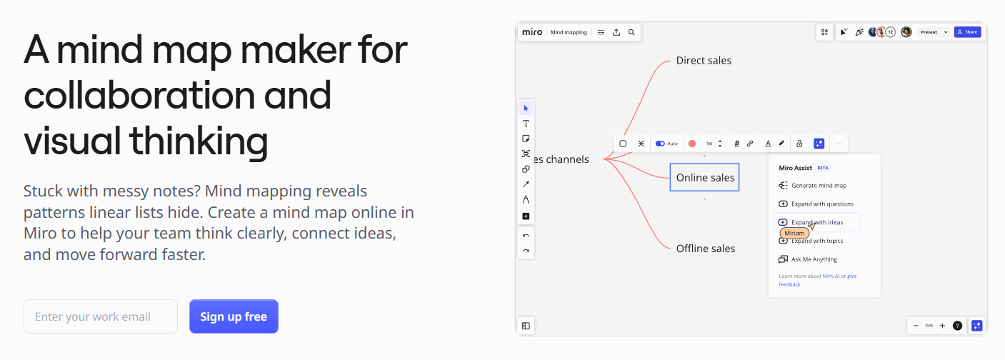This screenshot has width=1005, height=360.
Task: Open the Present dropdown arrow
Action: pyautogui.click(x=946, y=32)
